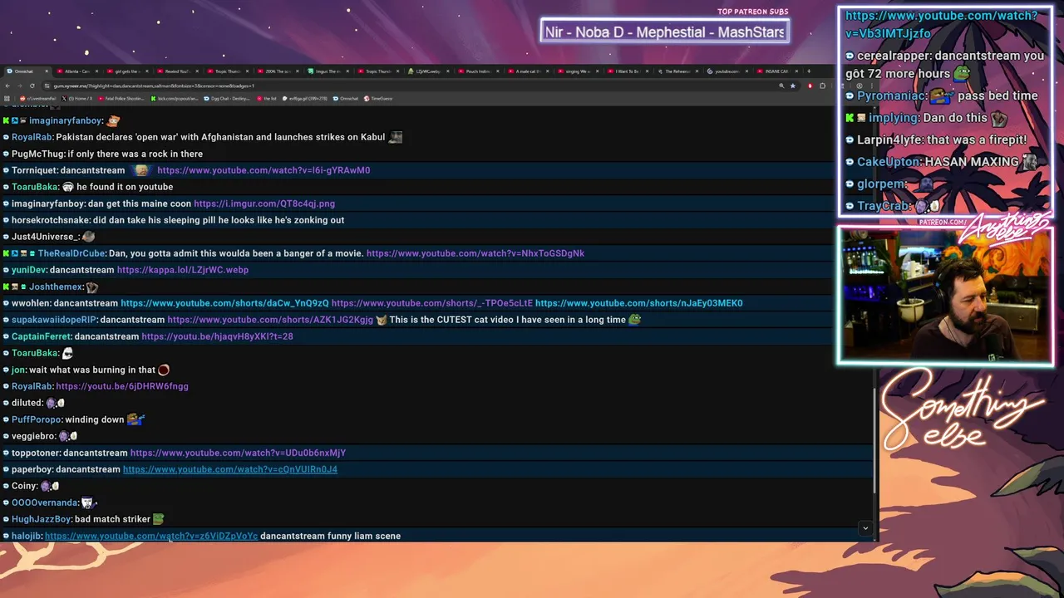Screen dimensions: 1064x598
Task: Close the INSANE CAR browser tab
Action: click(796, 71)
